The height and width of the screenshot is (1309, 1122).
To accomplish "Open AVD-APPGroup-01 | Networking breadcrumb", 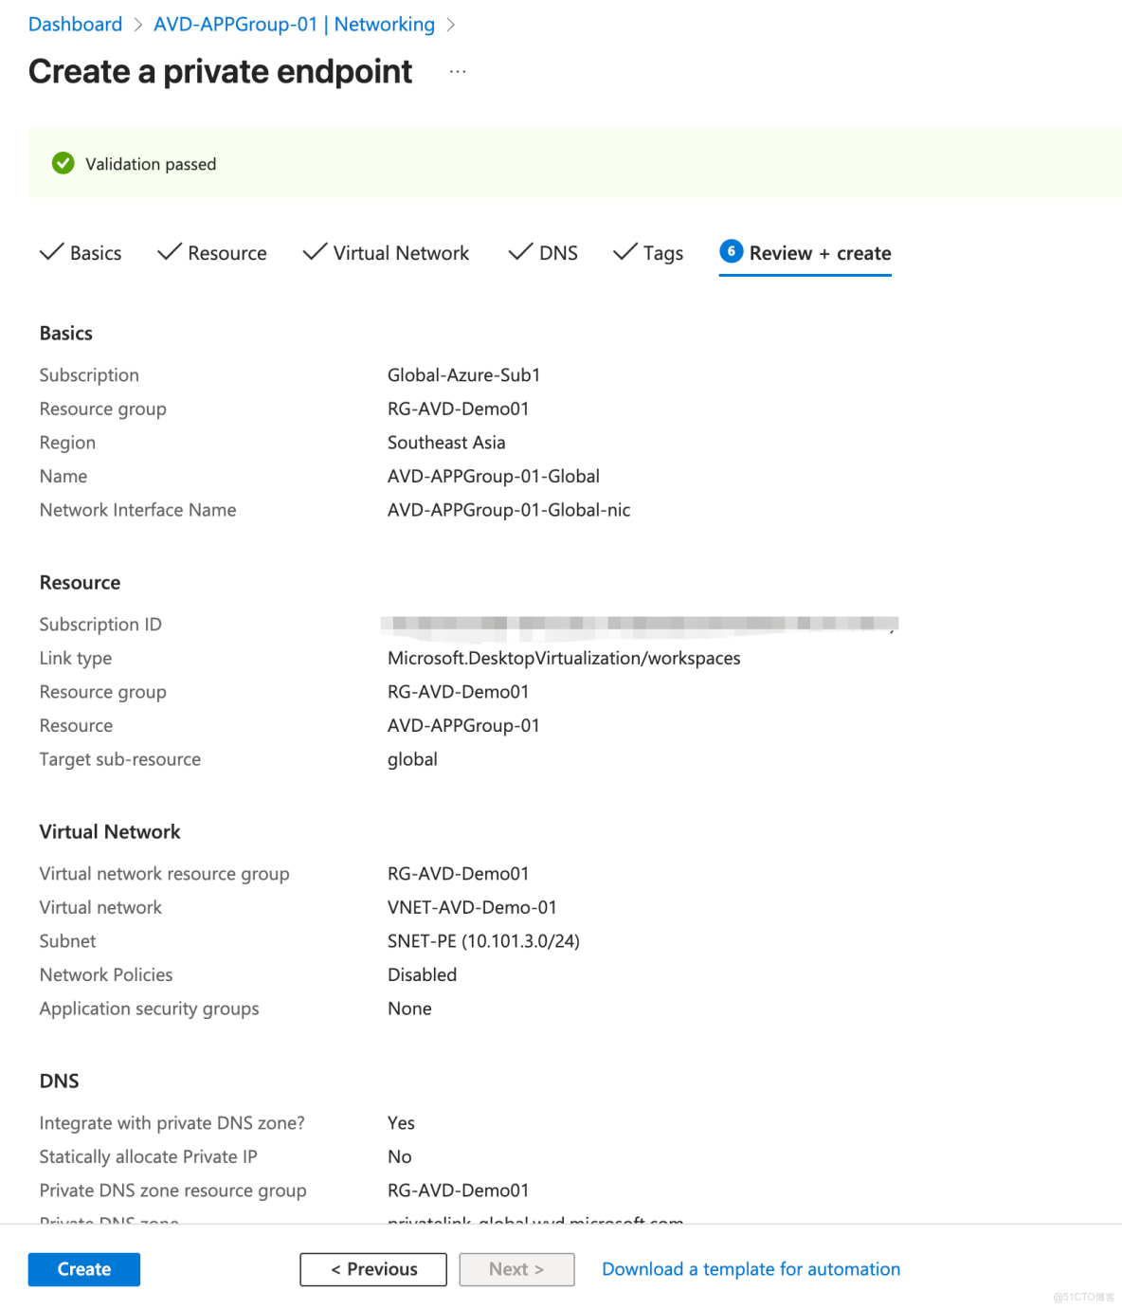I will coord(294,24).
